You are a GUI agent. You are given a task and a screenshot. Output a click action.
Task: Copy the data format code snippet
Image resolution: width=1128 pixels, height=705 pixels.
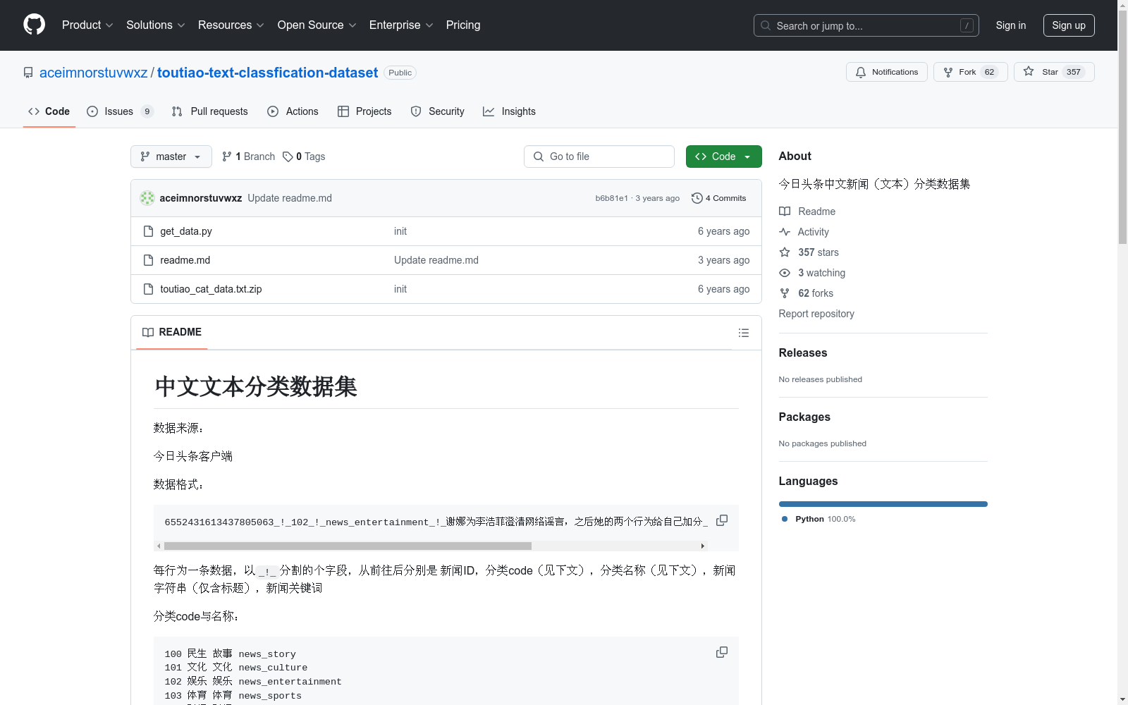click(721, 520)
